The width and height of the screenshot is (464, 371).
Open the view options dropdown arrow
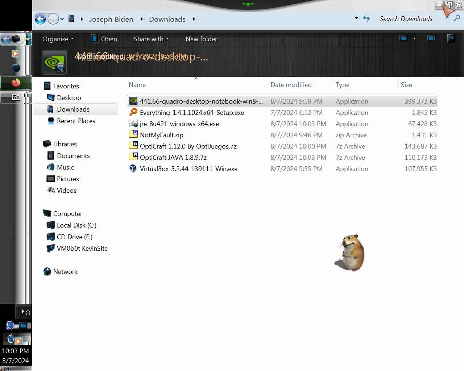coord(414,38)
